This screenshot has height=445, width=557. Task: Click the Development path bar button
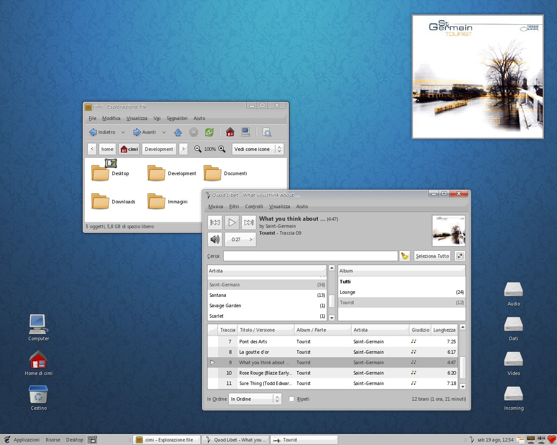[159, 149]
